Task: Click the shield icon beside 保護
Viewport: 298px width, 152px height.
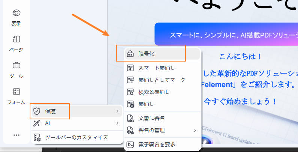Action: point(36,111)
